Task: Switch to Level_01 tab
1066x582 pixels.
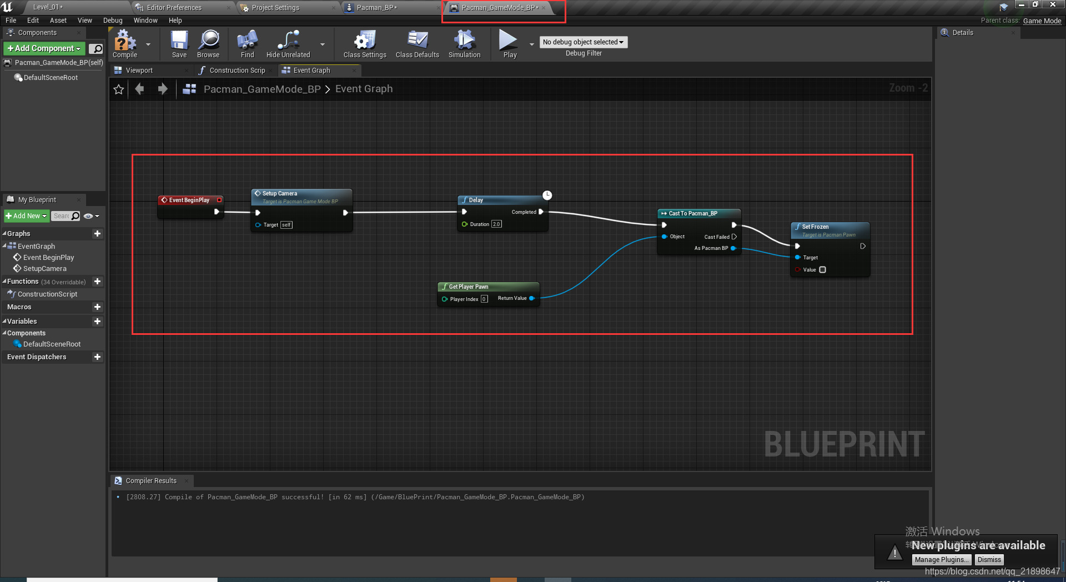Action: [48, 7]
